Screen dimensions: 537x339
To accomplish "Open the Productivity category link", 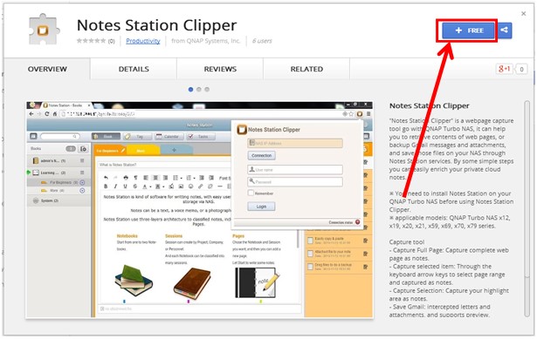I will coord(143,41).
